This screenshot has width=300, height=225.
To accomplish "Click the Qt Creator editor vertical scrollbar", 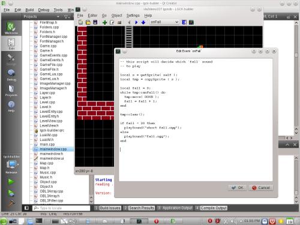I will click(296, 76).
